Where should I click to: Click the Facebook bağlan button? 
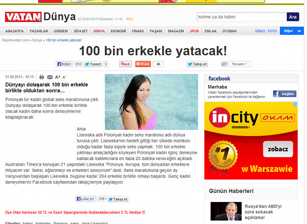[284, 94]
